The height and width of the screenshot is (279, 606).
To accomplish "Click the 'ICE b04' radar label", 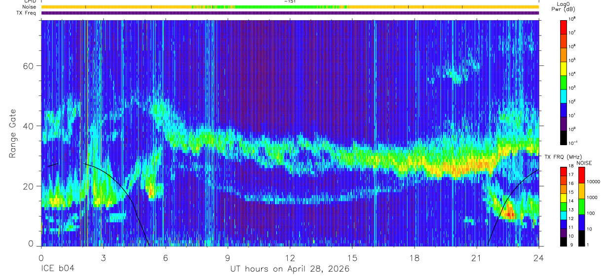I will pos(57,269).
